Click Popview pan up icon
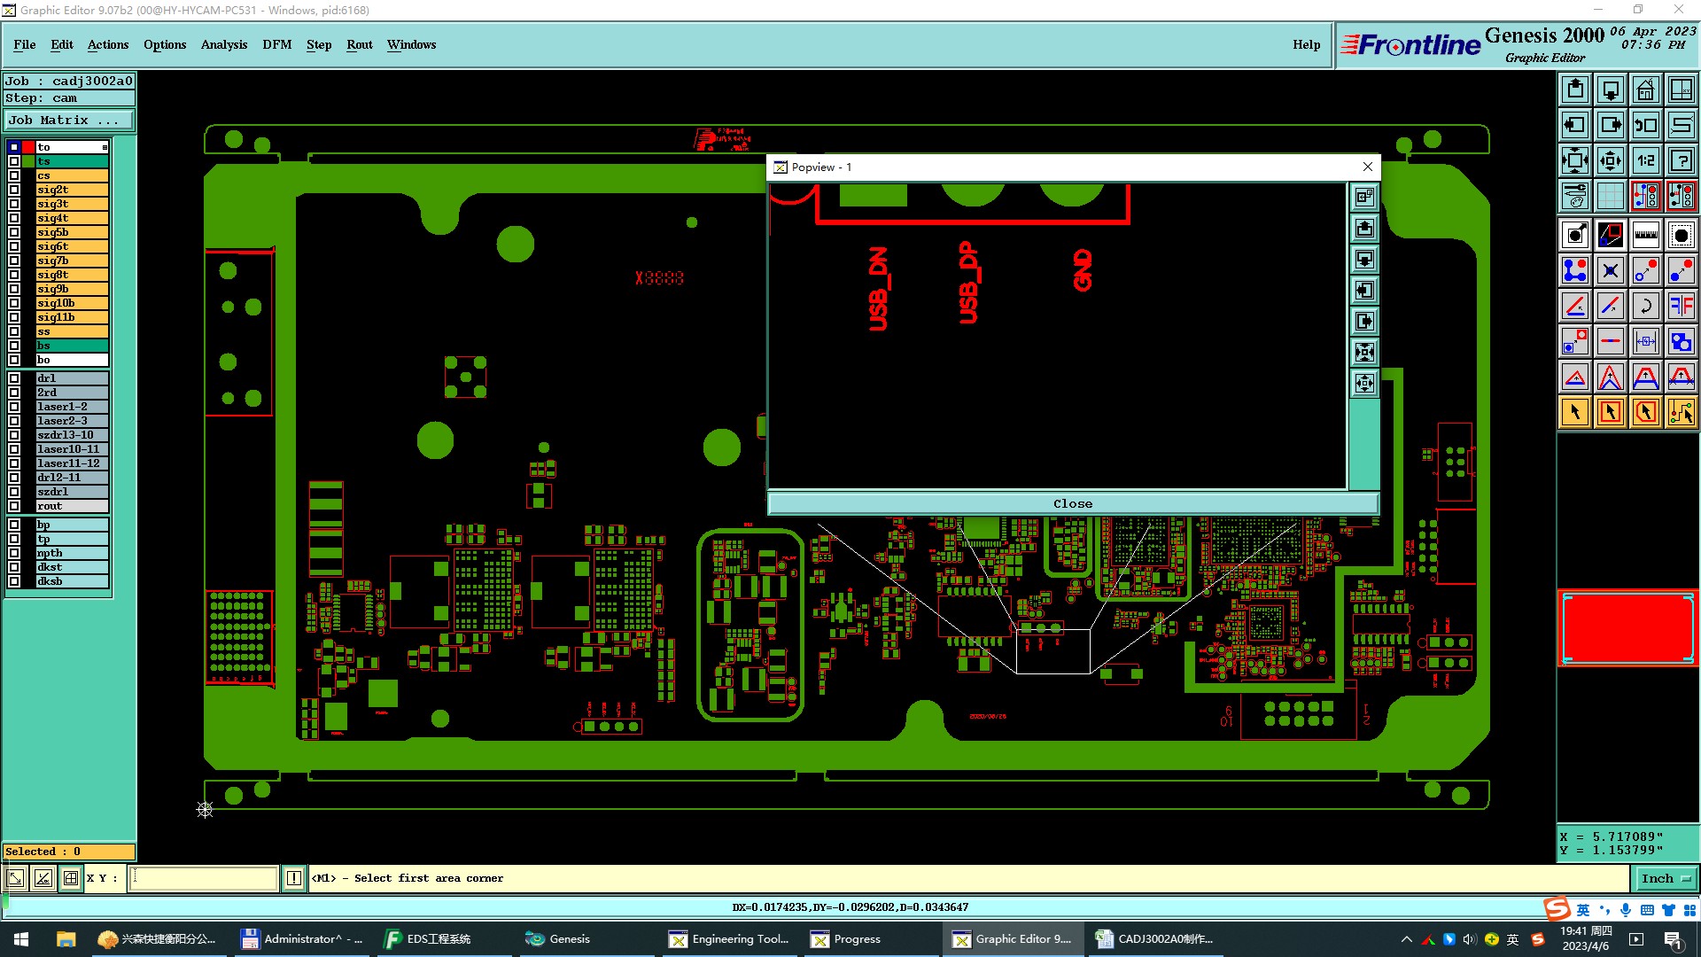 tap(1364, 229)
